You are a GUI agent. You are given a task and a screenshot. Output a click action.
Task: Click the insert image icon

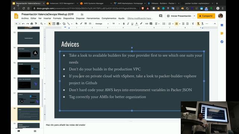[58, 24]
